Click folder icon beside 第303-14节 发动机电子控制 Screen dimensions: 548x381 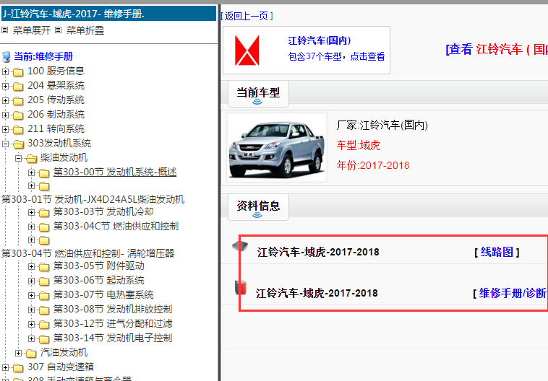coord(44,339)
